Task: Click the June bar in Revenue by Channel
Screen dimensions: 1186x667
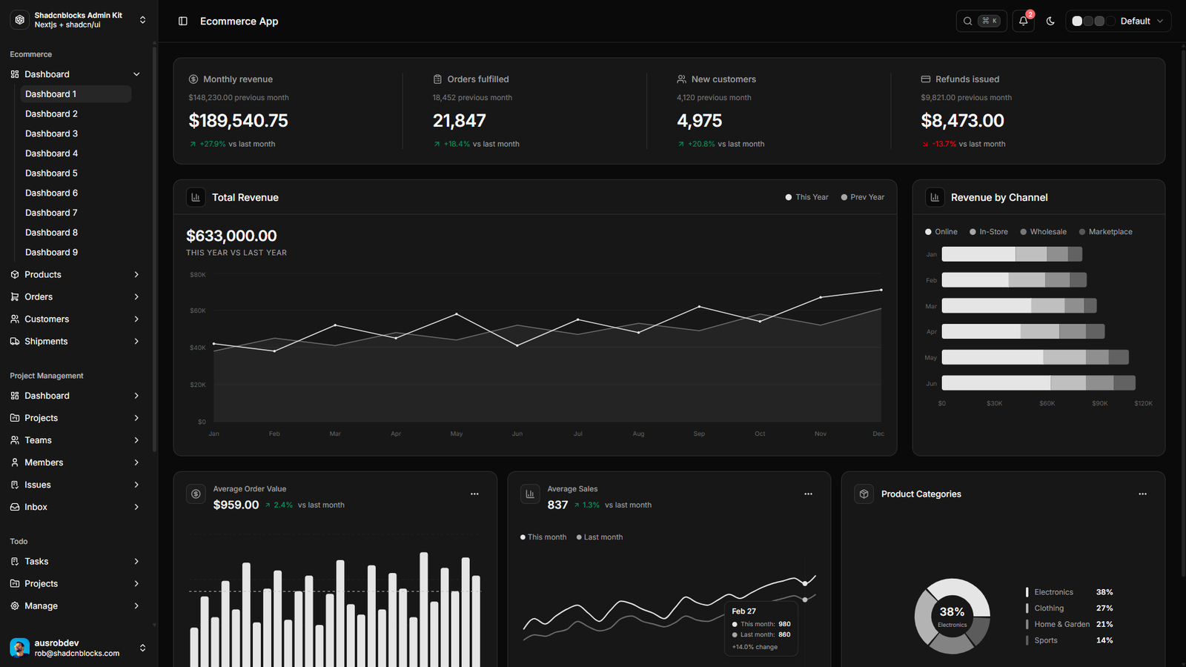Action: (x=1038, y=383)
